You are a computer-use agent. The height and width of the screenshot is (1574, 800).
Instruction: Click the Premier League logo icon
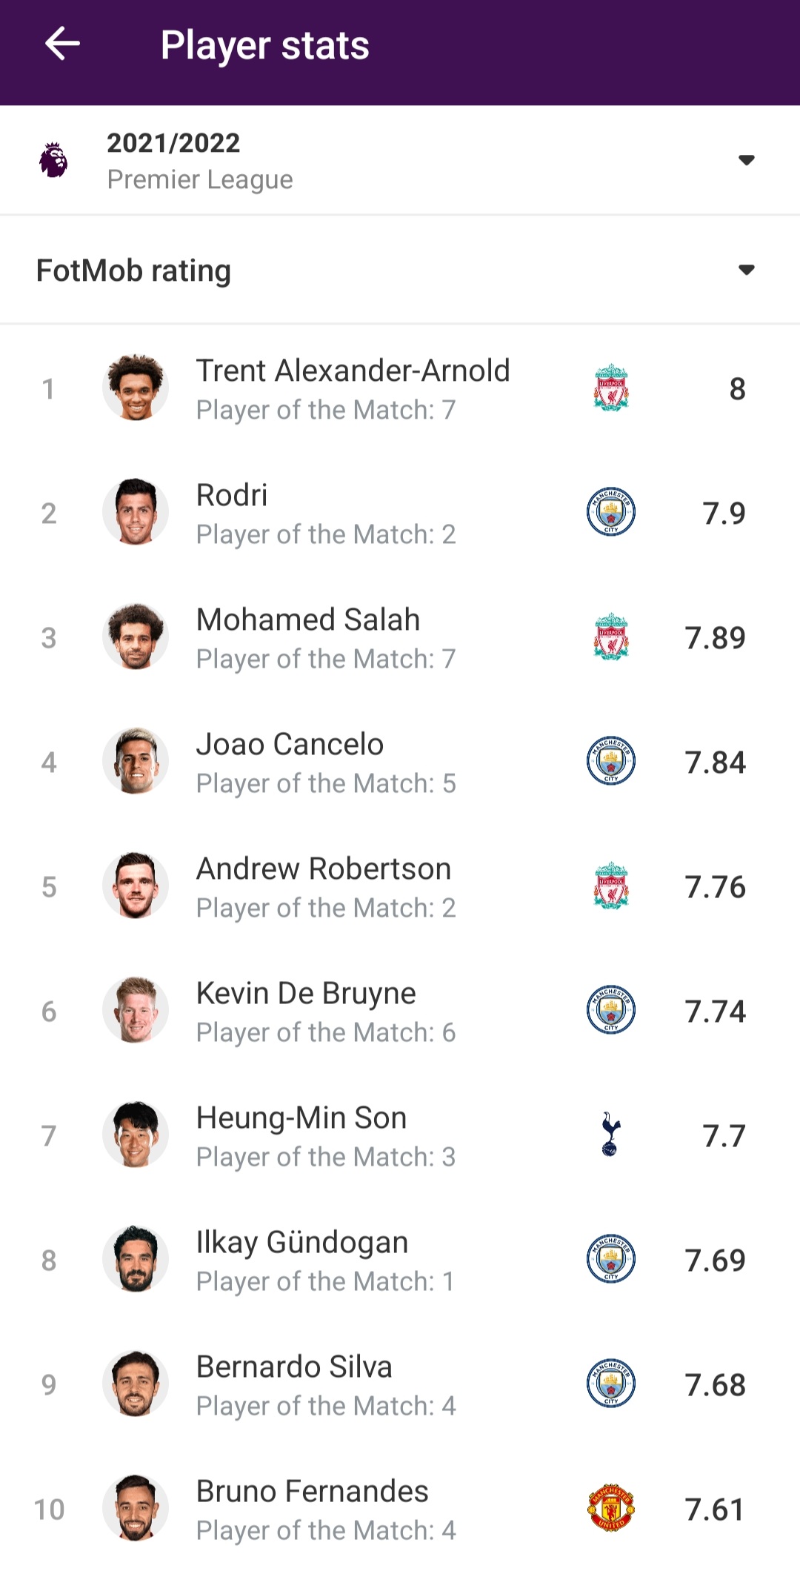tap(53, 160)
